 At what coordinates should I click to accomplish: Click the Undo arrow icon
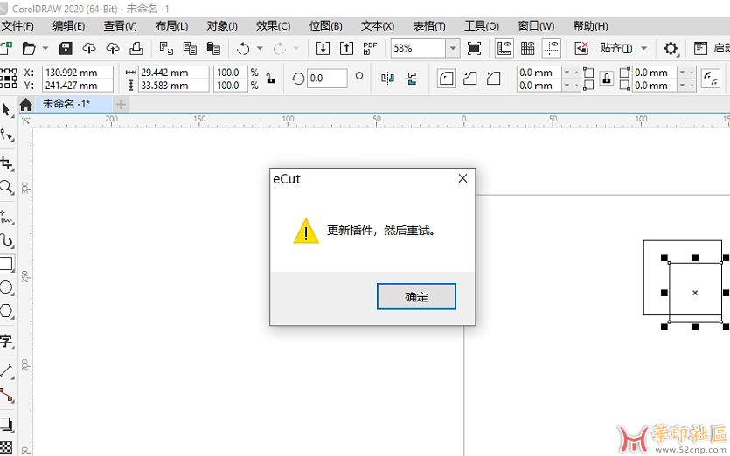click(243, 48)
